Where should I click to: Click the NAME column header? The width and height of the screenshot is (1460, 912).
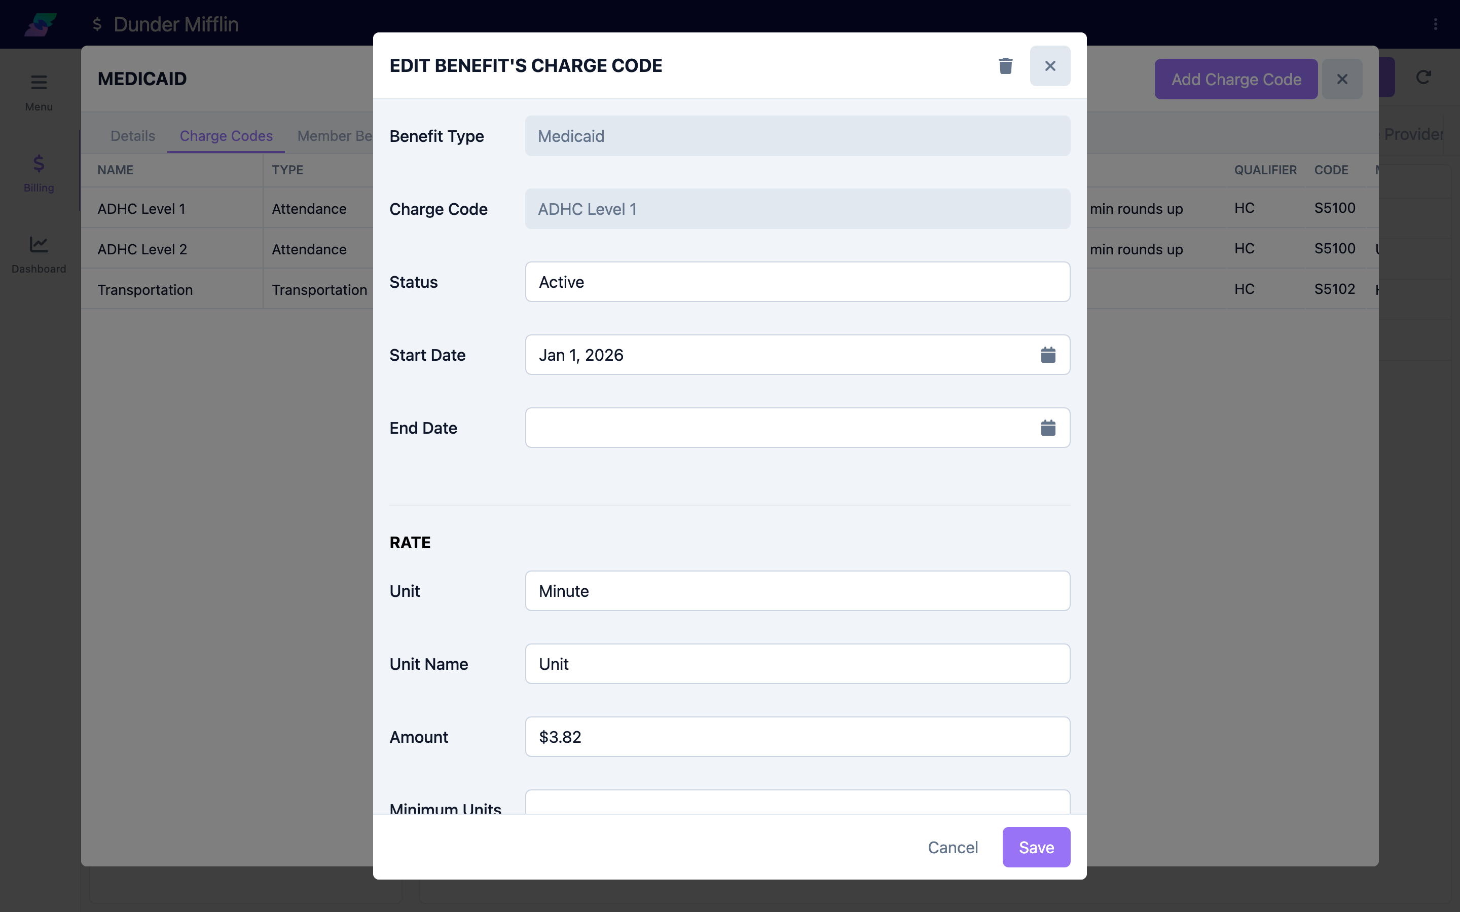click(115, 170)
